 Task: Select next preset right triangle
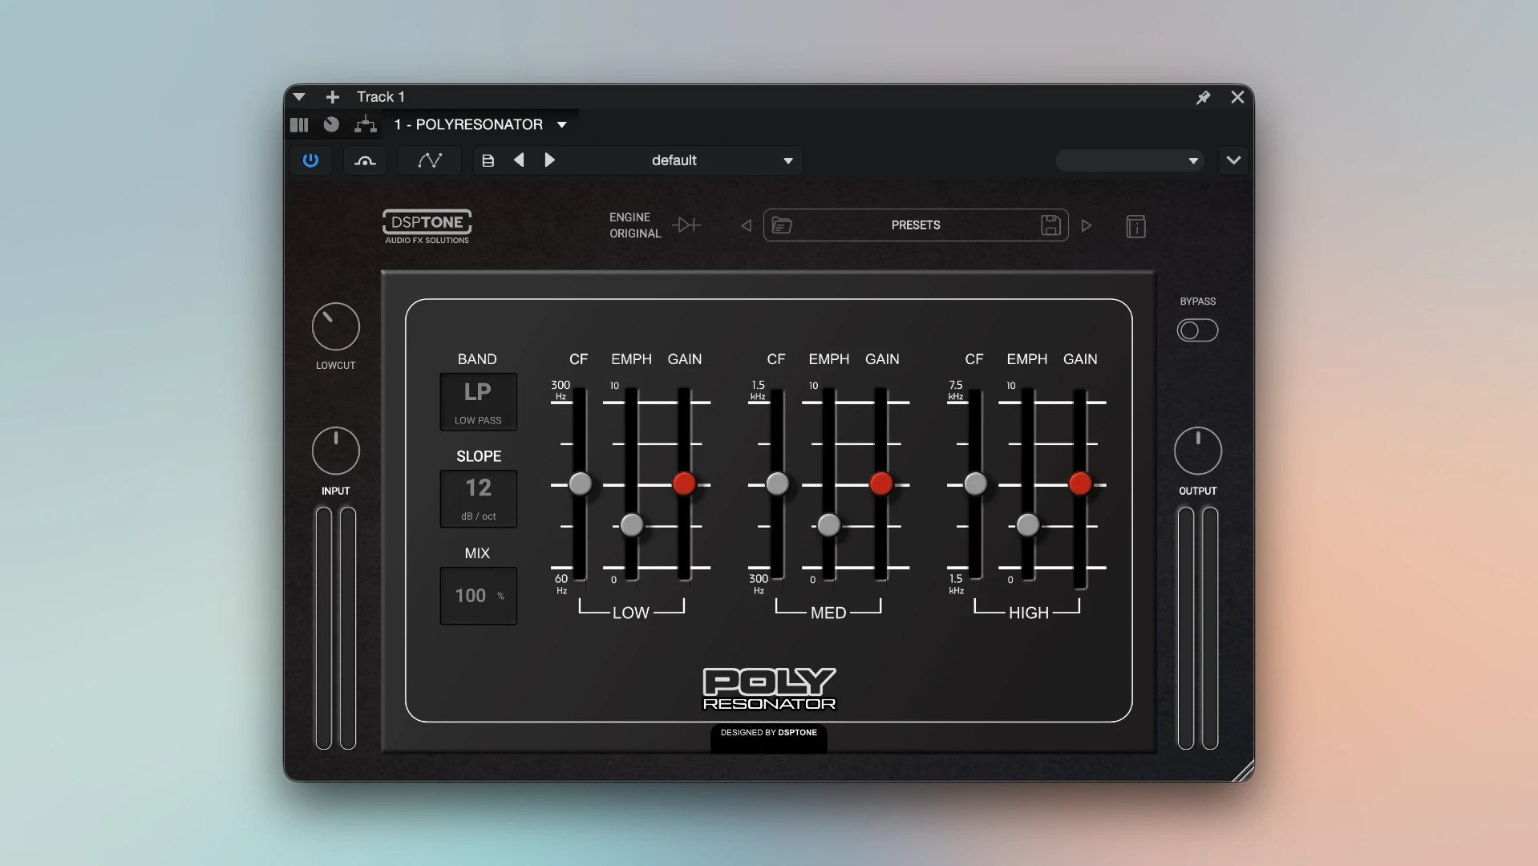tap(1087, 226)
